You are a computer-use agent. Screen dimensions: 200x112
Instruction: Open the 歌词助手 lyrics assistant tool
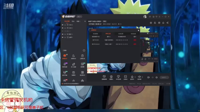pyautogui.click(x=82, y=73)
